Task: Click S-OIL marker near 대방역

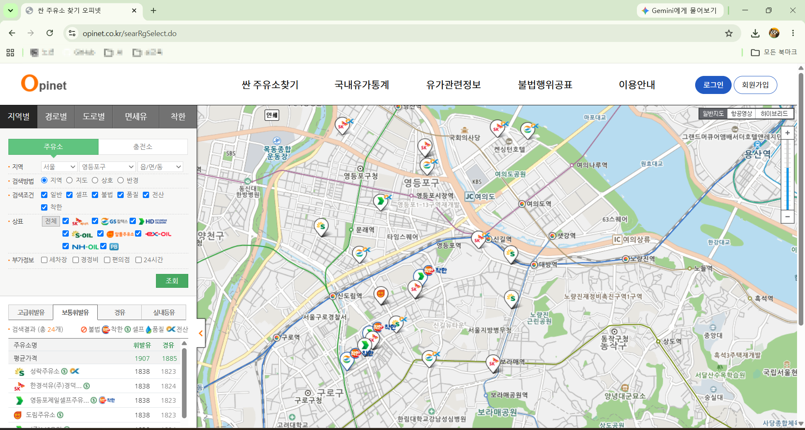Action: (511, 255)
